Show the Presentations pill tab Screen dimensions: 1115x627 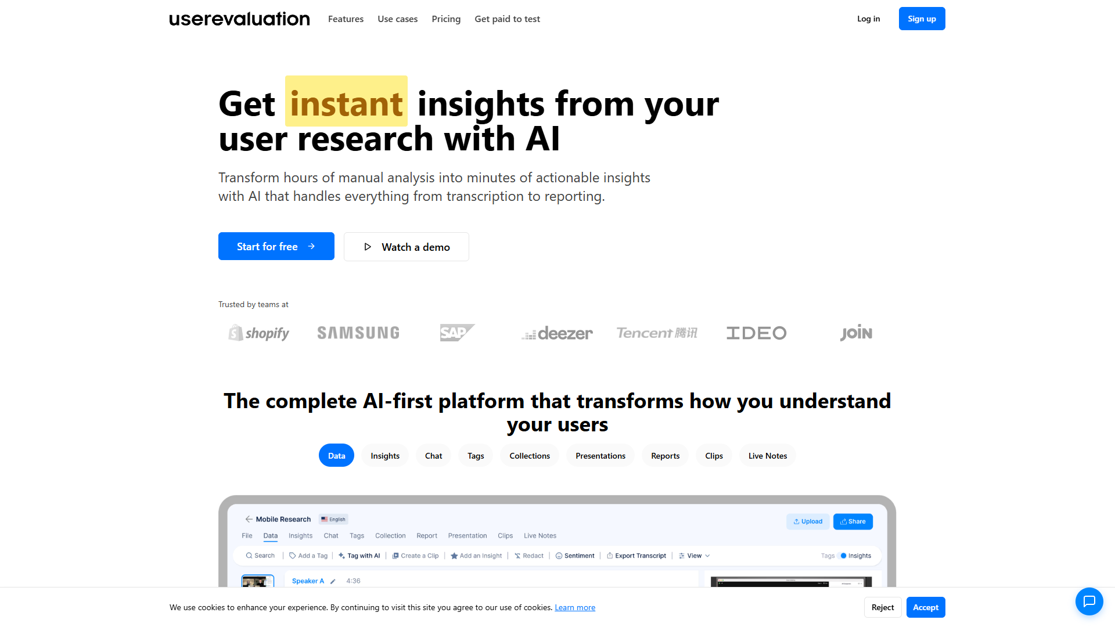(600, 456)
